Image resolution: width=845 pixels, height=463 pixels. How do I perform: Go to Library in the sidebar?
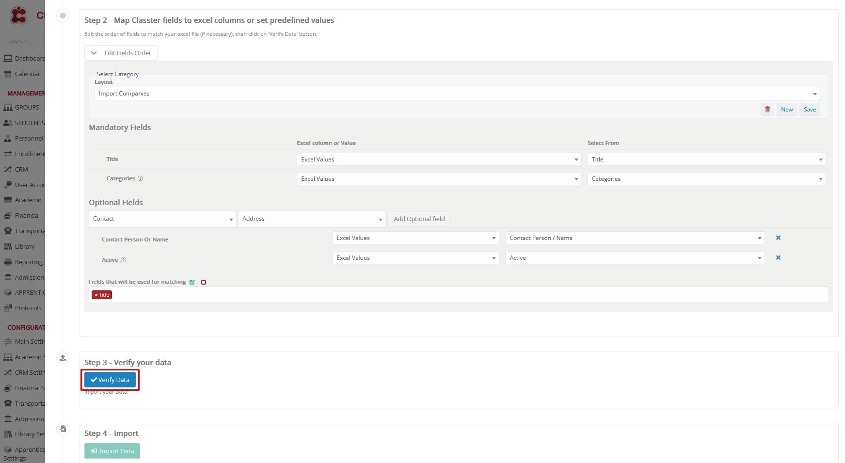point(24,247)
